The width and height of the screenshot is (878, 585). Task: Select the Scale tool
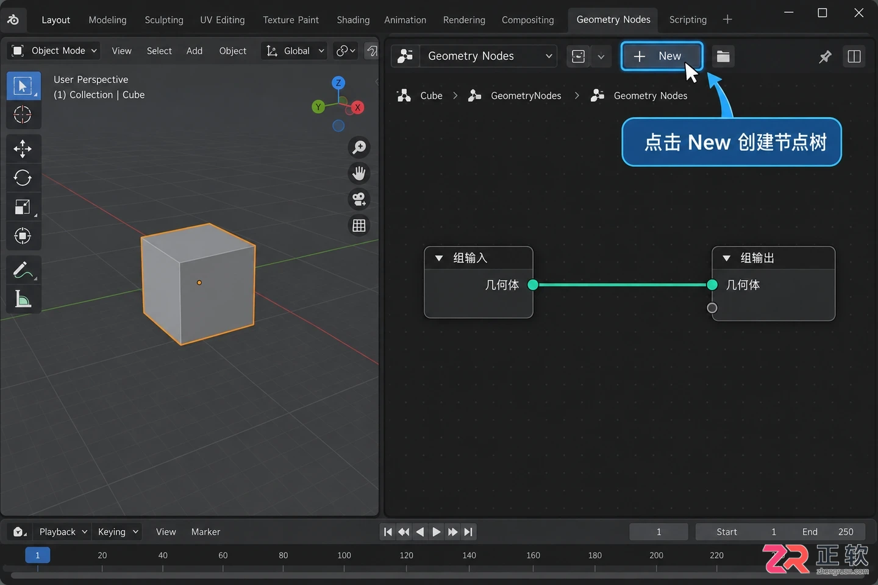tap(23, 207)
